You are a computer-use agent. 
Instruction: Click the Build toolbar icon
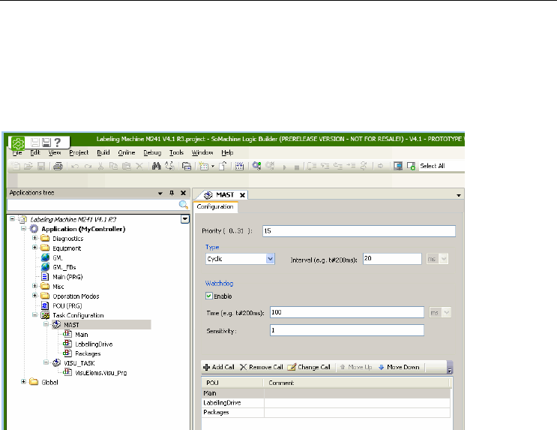(x=239, y=166)
